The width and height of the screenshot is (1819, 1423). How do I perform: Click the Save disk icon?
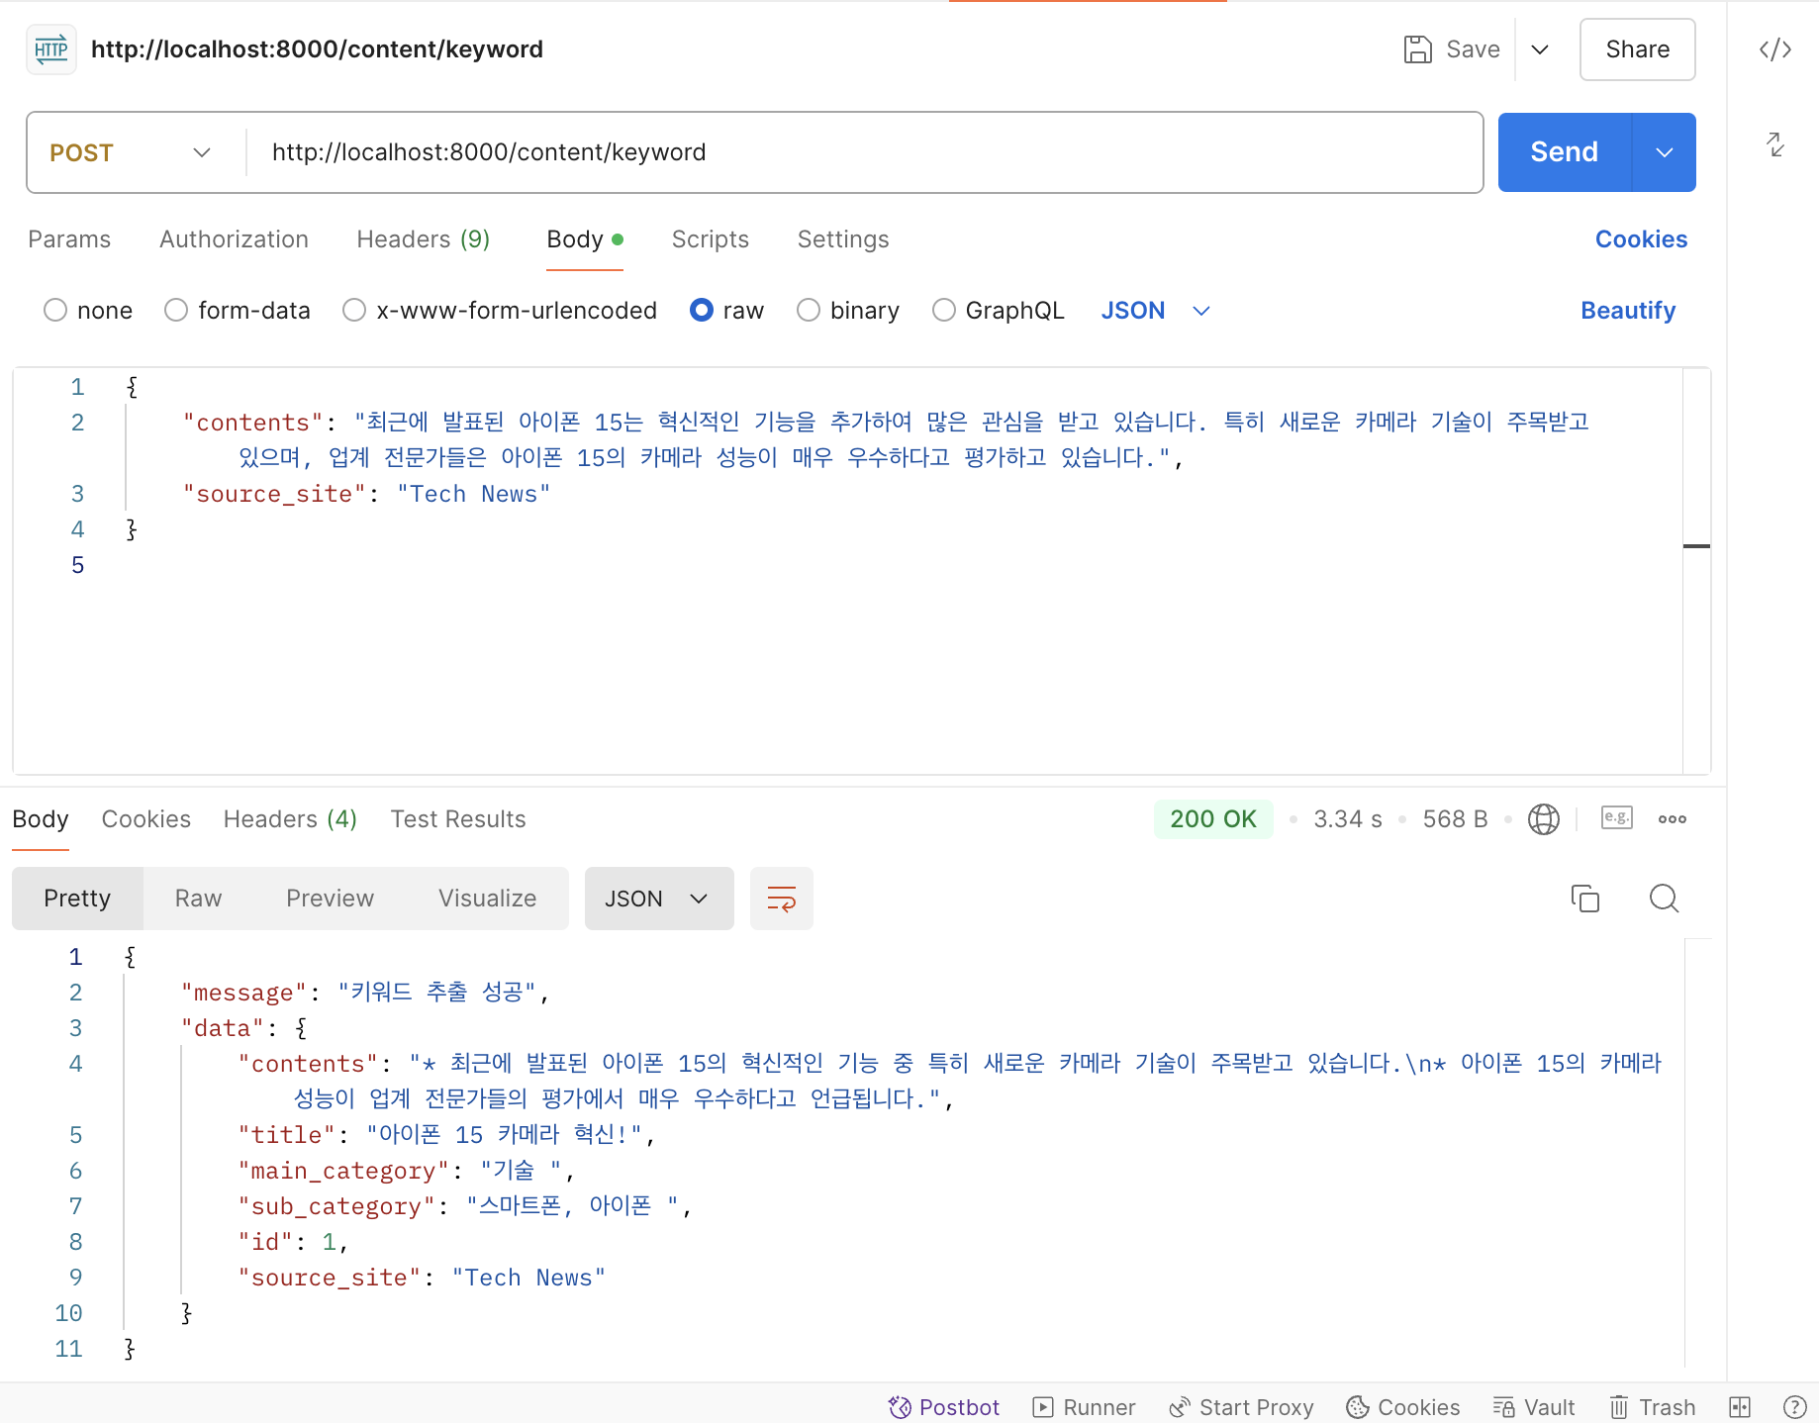pos(1417,49)
